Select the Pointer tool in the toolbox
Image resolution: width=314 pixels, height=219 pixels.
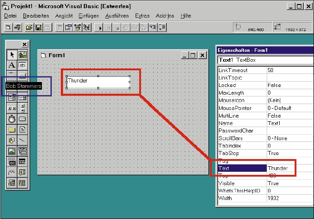(x=12, y=55)
